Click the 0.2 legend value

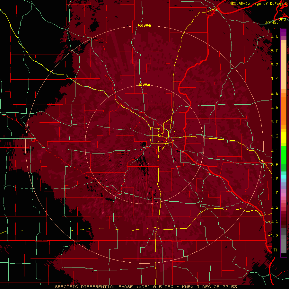pyautogui.click(x=275, y=207)
